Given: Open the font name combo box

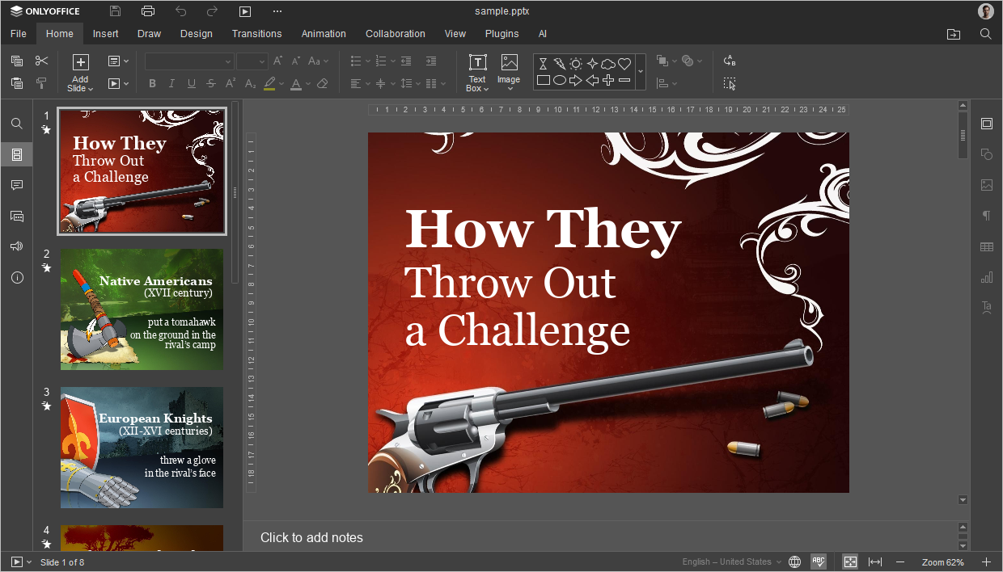Looking at the screenshot, I should [x=189, y=61].
